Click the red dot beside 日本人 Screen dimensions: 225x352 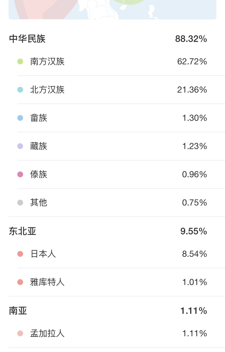(20, 254)
